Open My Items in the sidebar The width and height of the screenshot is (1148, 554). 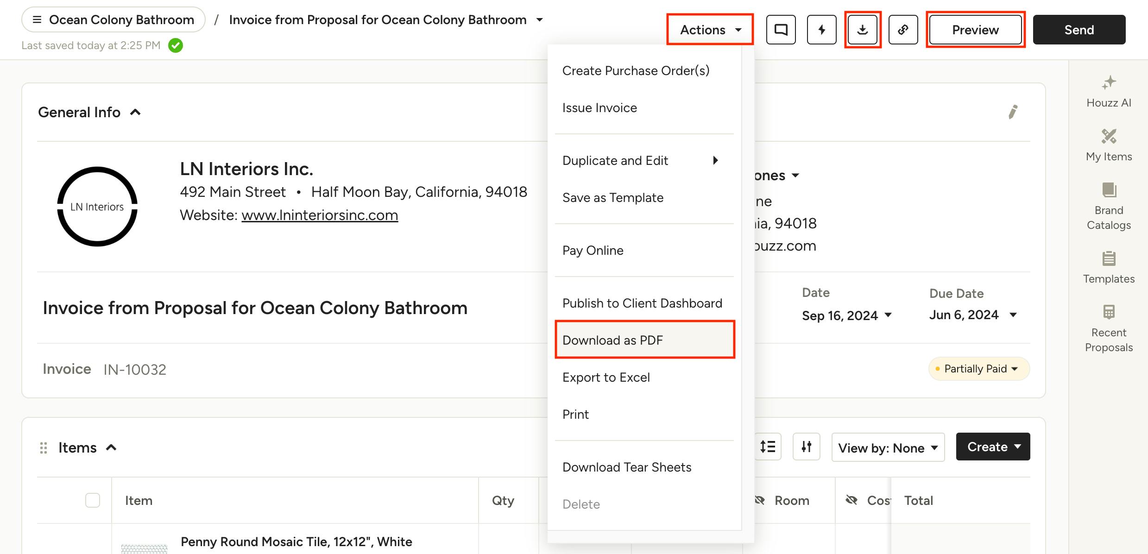pyautogui.click(x=1109, y=145)
